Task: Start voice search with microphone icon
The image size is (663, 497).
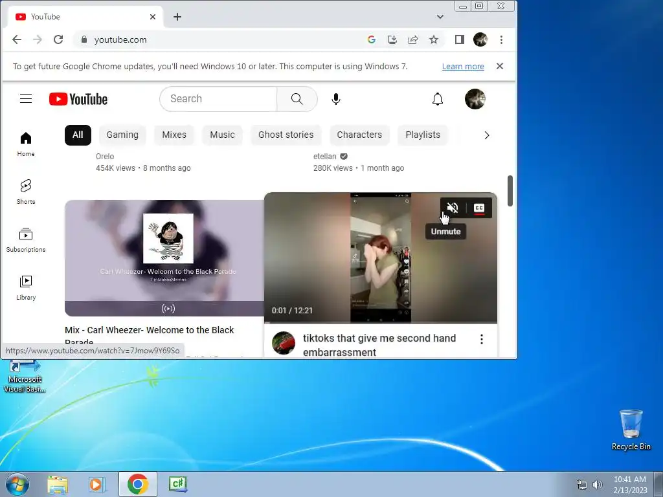Action: 336,99
